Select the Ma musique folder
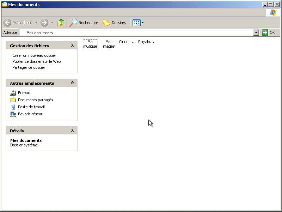The height and width of the screenshot is (212, 282). [x=90, y=44]
